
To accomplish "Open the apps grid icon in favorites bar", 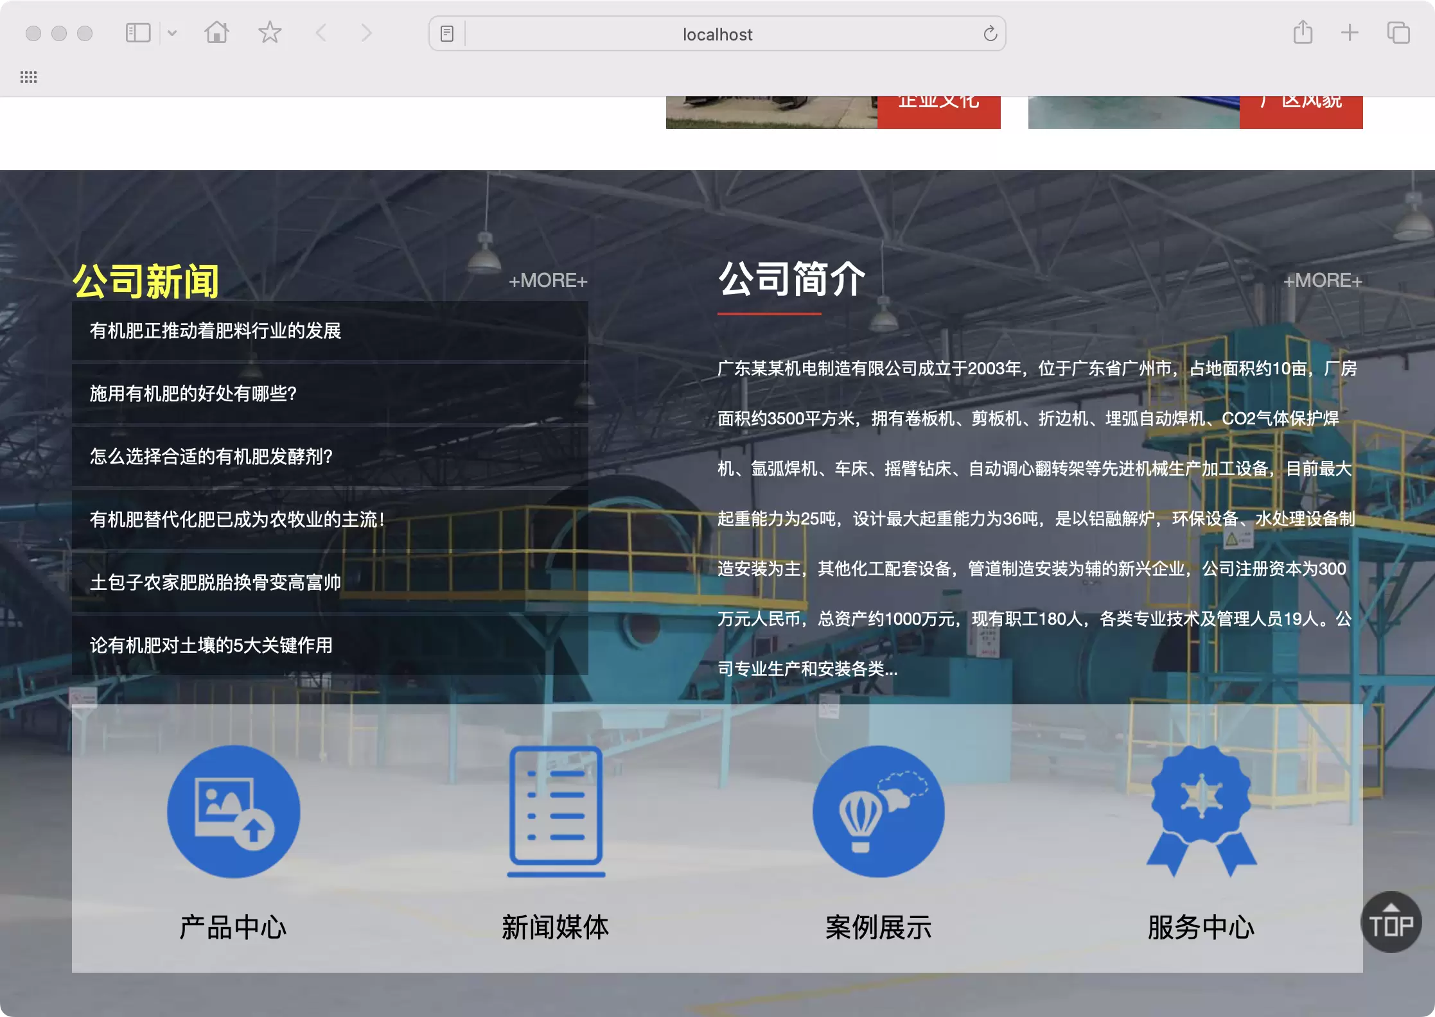I will coord(28,77).
